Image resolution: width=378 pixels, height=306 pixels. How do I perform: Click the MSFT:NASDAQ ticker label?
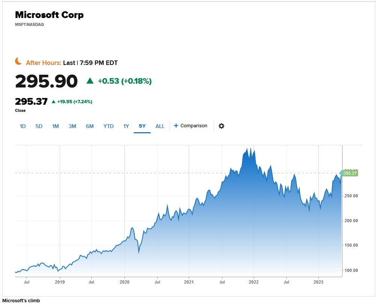[29, 24]
